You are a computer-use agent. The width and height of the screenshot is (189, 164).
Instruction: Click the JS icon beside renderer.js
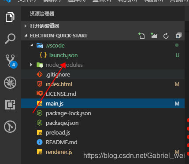[40, 152]
